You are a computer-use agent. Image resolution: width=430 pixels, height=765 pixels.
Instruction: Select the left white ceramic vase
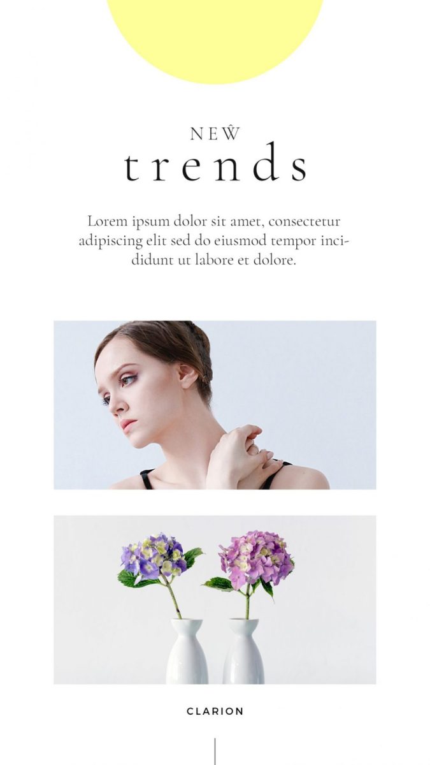click(187, 651)
